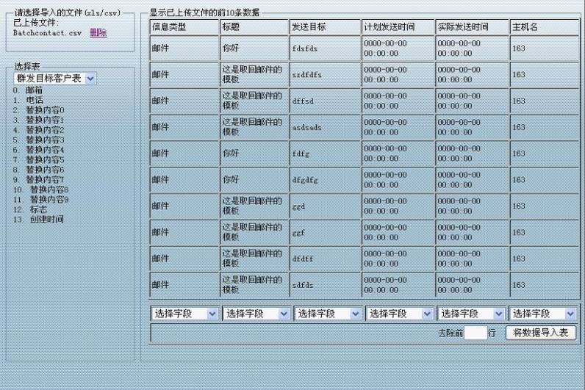Screen dimensions: 585x390
Task: Click the 删除 link beside Batchcontact.csv
Action: pos(98,33)
